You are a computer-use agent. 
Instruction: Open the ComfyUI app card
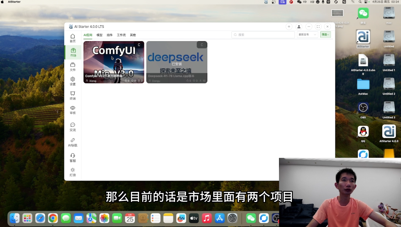click(x=114, y=62)
